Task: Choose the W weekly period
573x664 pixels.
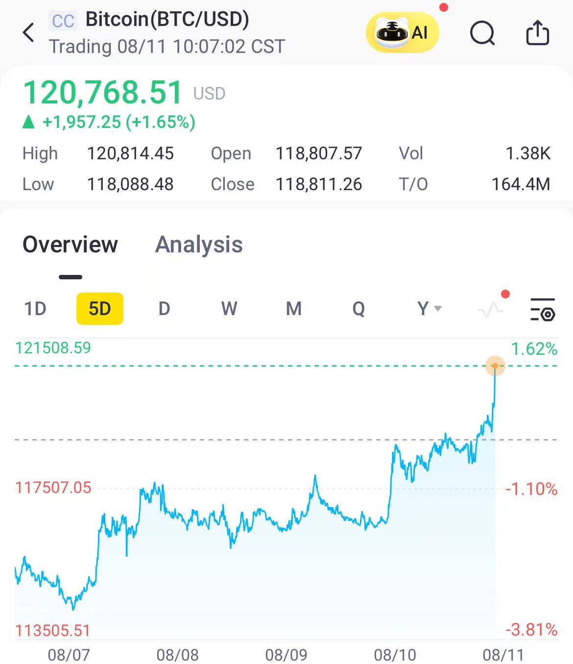Action: click(229, 309)
